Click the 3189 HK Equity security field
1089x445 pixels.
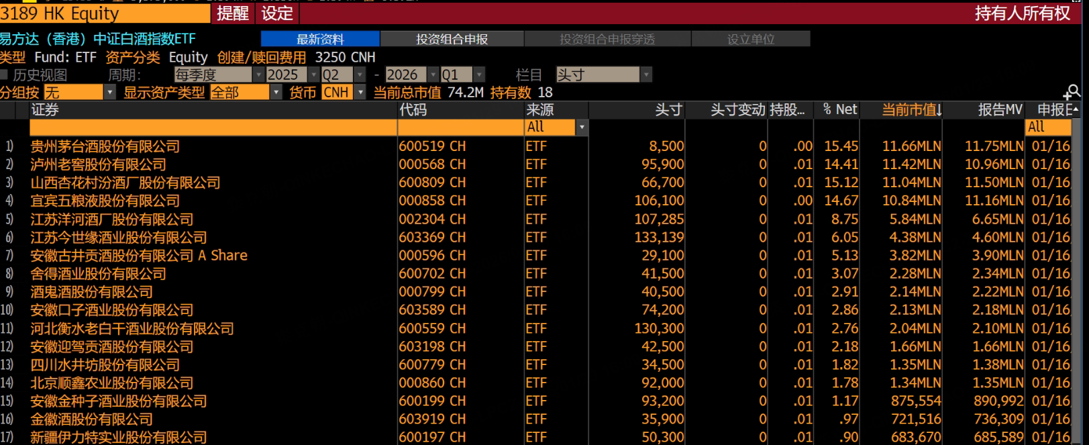click(x=105, y=13)
